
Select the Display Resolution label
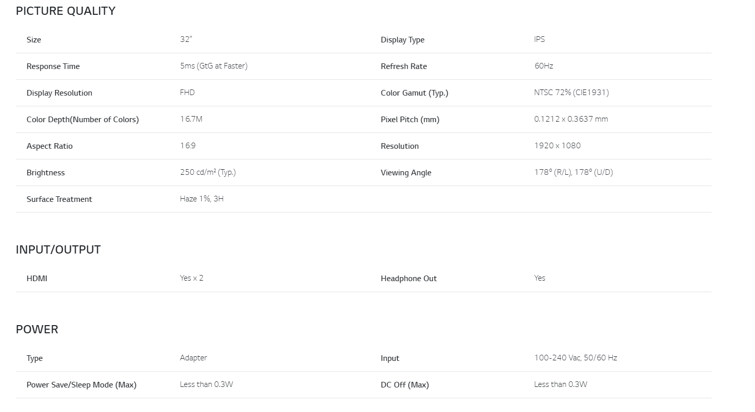[59, 93]
